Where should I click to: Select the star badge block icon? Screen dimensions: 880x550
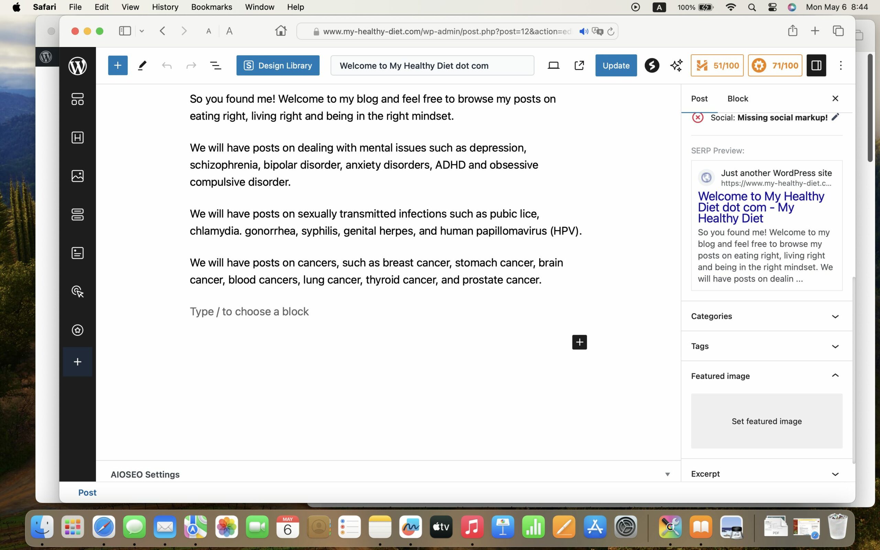[x=77, y=330]
